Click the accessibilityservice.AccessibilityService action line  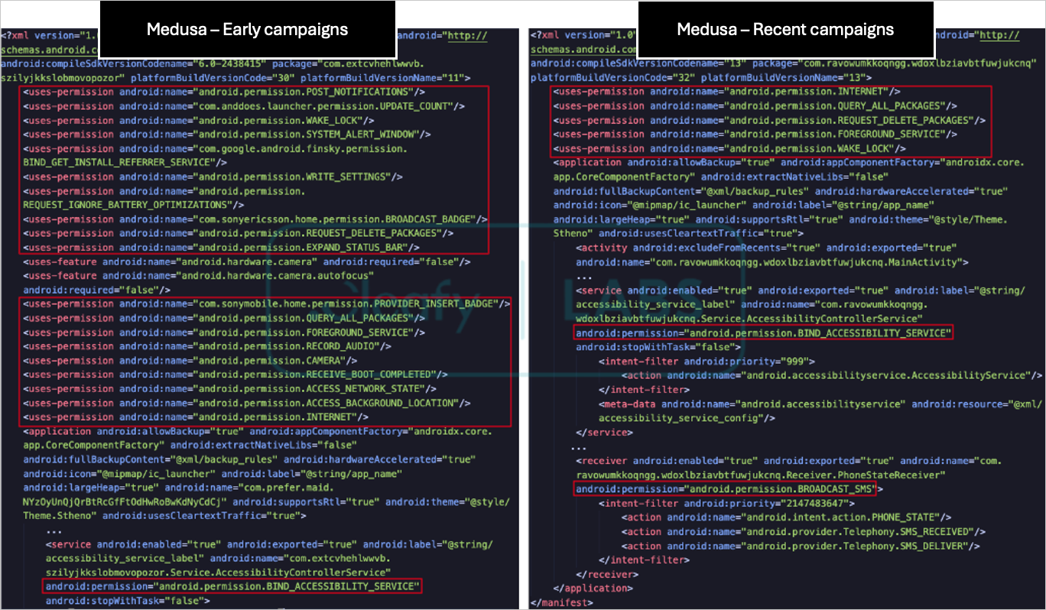[x=832, y=375]
